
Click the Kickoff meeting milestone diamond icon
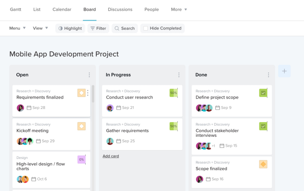pyautogui.click(x=81, y=126)
